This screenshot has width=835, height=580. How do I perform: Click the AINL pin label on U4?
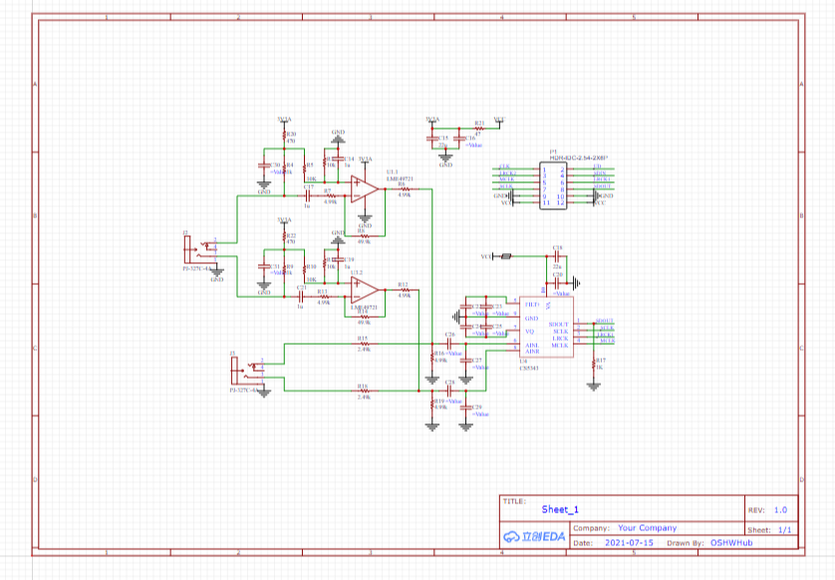click(532, 345)
